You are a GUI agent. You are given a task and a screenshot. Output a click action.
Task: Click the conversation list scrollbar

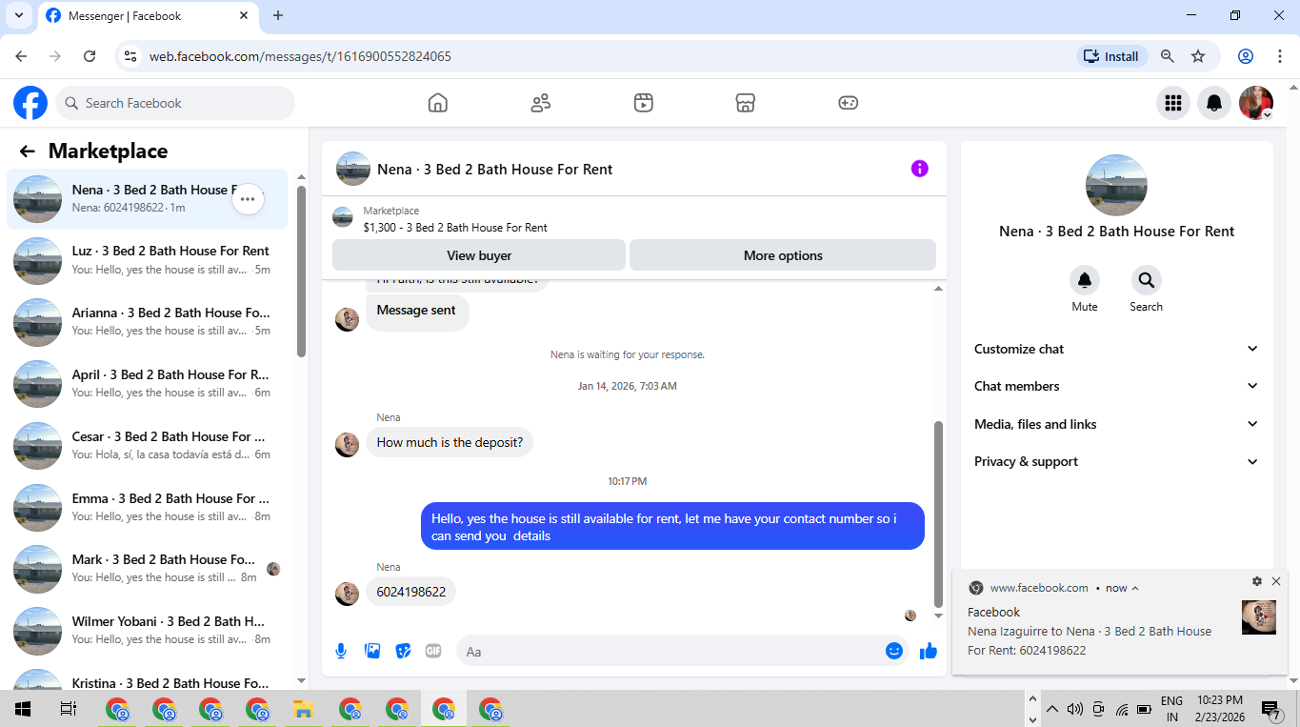pyautogui.click(x=302, y=272)
